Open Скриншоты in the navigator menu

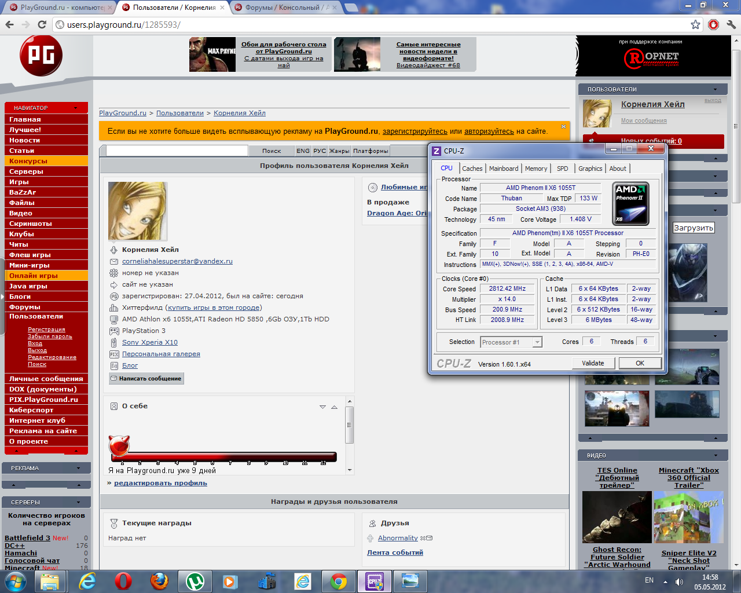pos(46,224)
